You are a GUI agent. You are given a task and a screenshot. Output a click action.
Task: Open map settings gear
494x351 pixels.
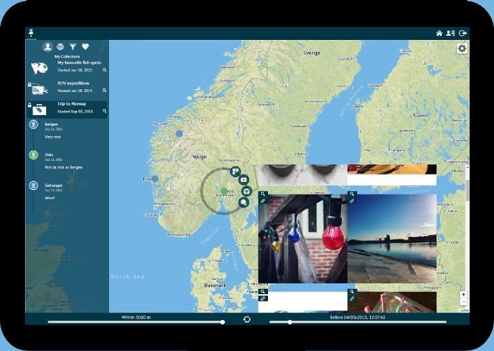click(462, 49)
